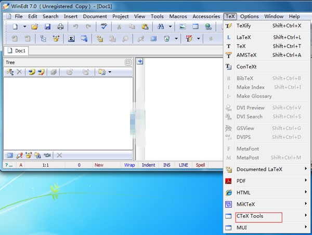This screenshot has height=235, width=312.
Task: Choose ConTeXt in the TeX menu
Action: pyautogui.click(x=246, y=66)
